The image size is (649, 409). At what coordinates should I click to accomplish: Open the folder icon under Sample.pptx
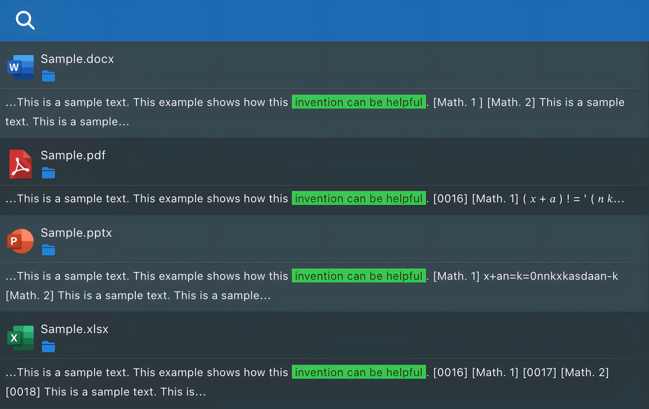tap(48, 250)
